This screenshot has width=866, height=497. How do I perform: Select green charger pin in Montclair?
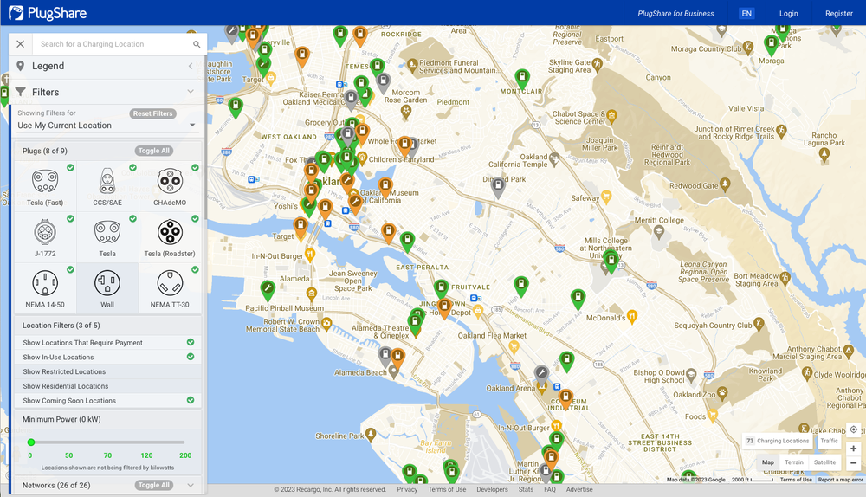click(x=522, y=79)
